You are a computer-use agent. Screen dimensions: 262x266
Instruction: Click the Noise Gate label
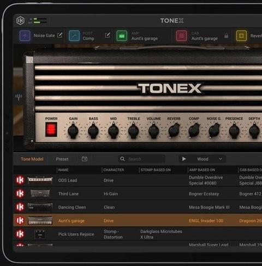(x=44, y=35)
